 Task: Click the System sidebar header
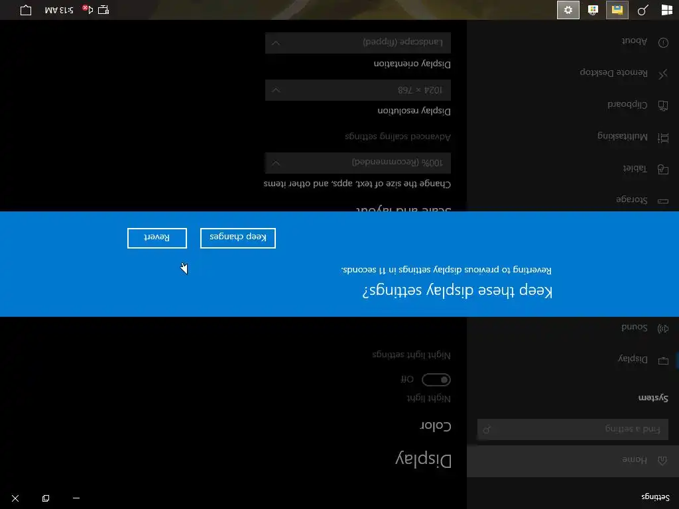pyautogui.click(x=653, y=398)
